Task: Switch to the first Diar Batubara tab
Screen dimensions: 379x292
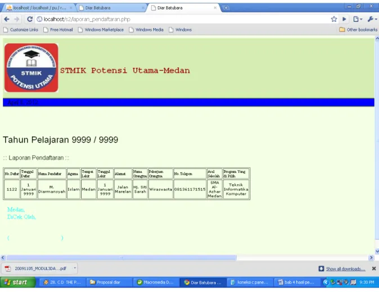Action: tap(111, 8)
